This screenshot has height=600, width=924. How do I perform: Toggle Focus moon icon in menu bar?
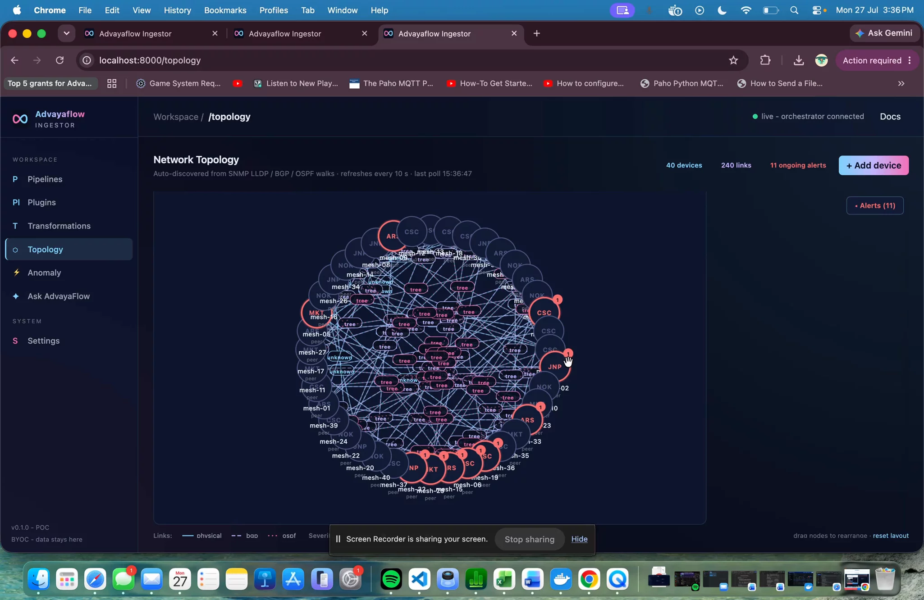pos(722,10)
